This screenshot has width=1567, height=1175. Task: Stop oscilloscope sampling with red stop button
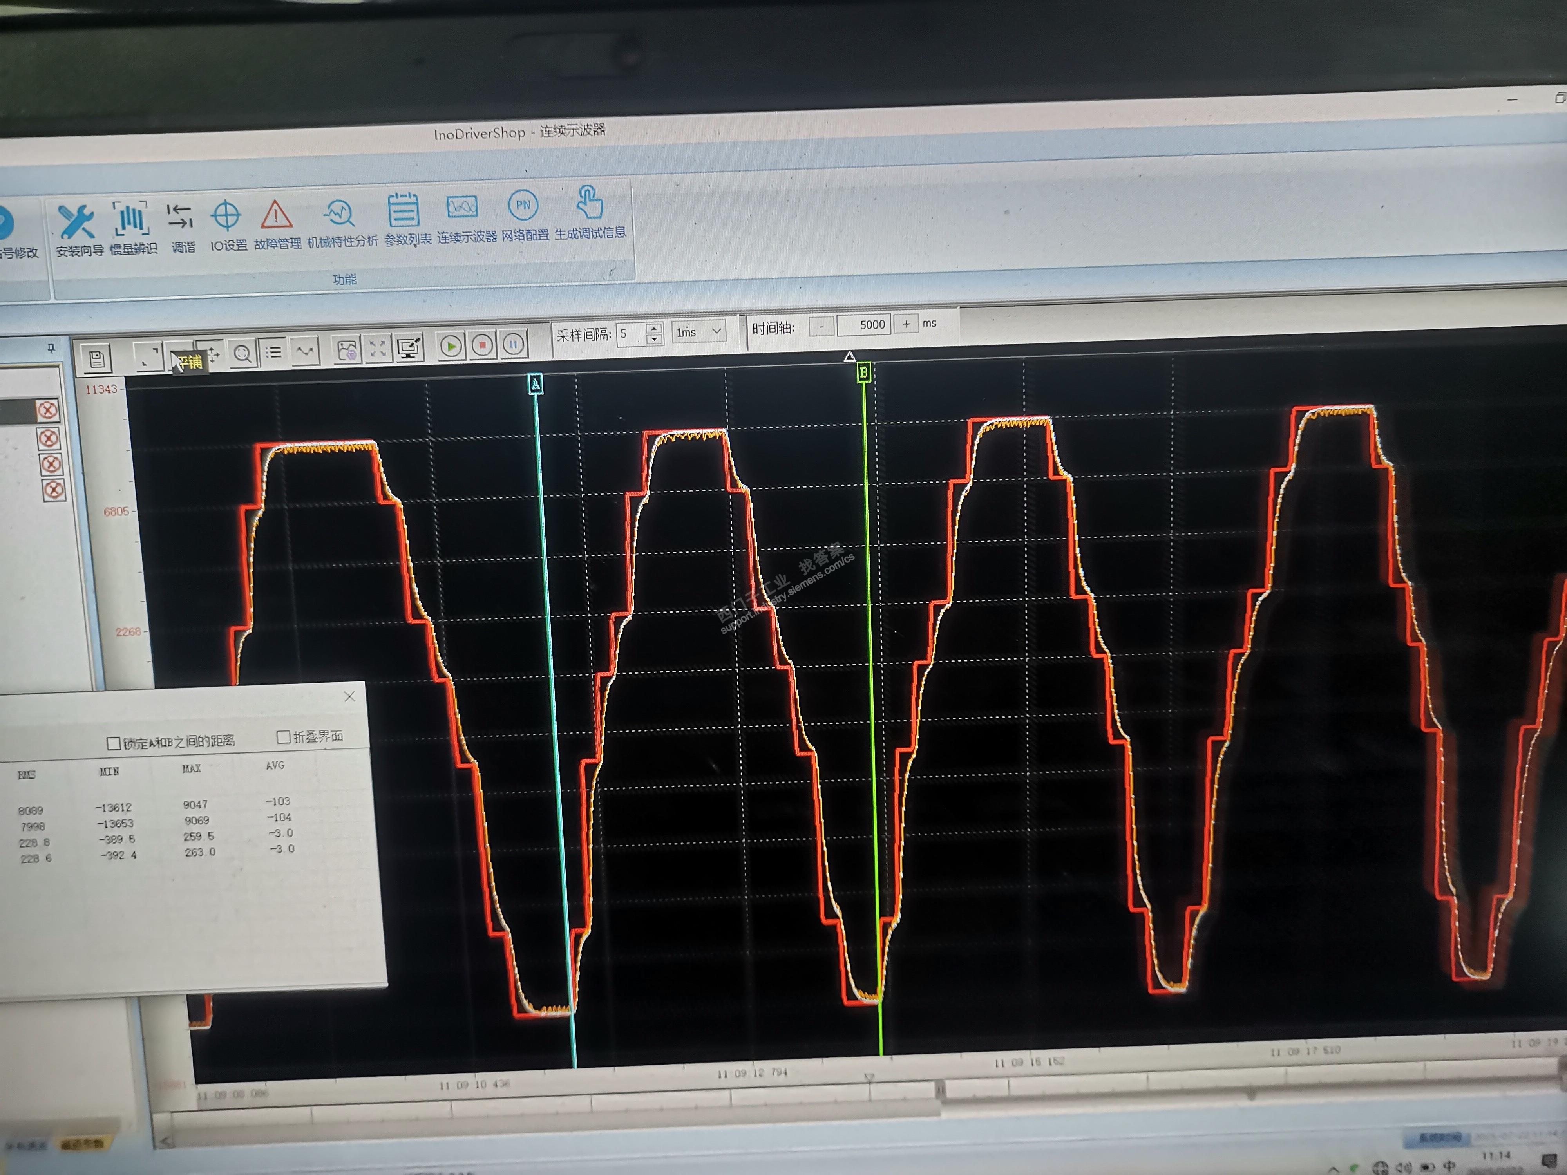(482, 345)
